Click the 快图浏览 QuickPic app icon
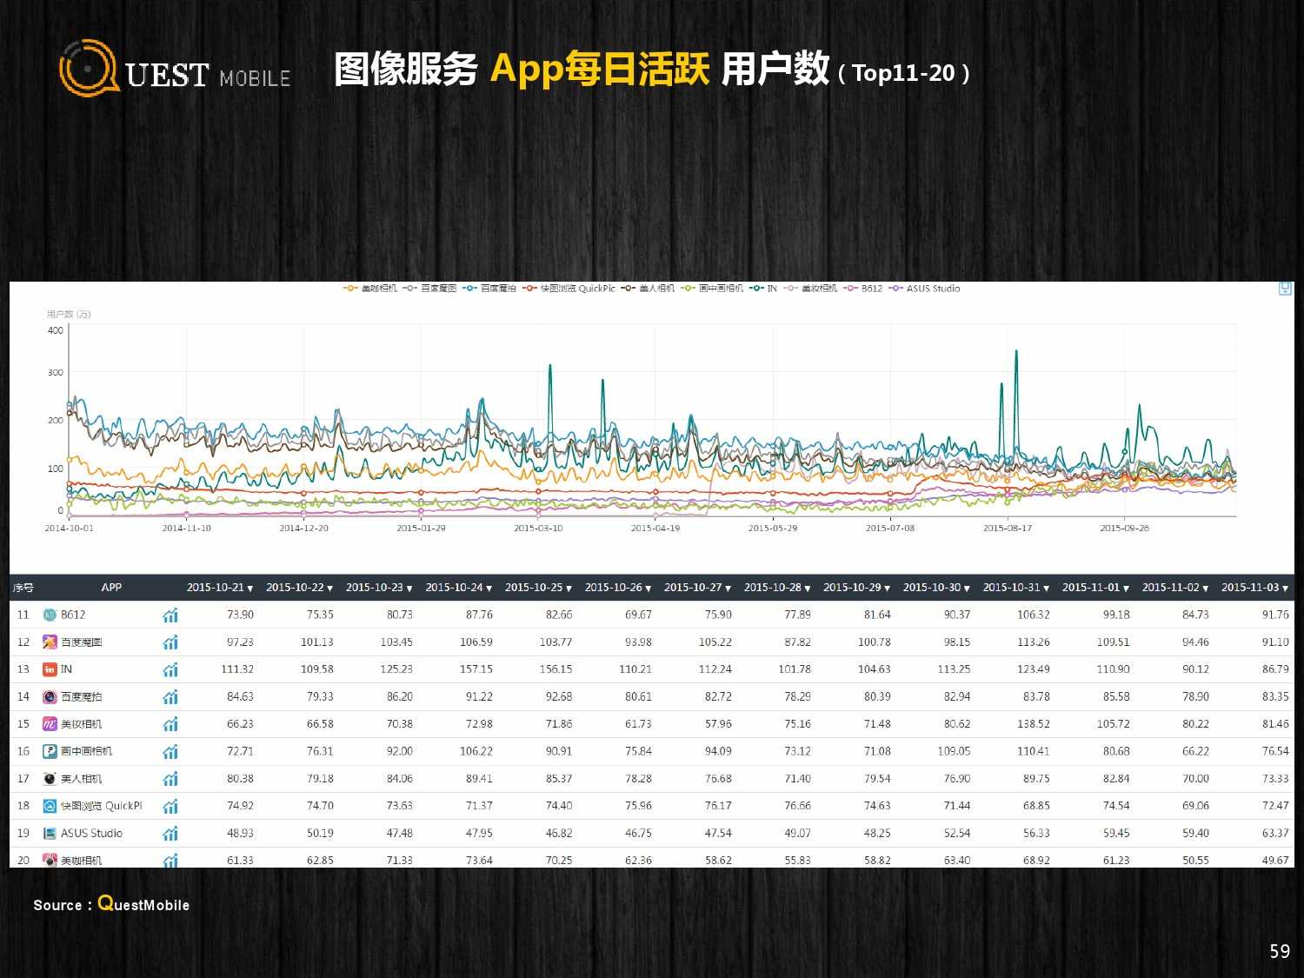Viewport: 1304px width, 978px height. click(50, 806)
